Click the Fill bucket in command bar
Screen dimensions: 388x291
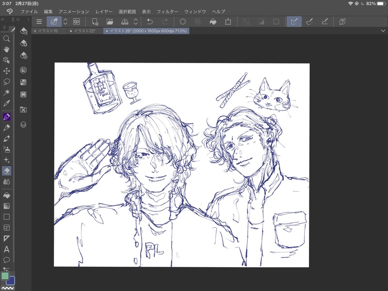click(x=213, y=21)
